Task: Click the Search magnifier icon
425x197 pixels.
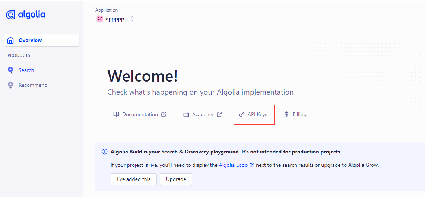Action: [10, 70]
